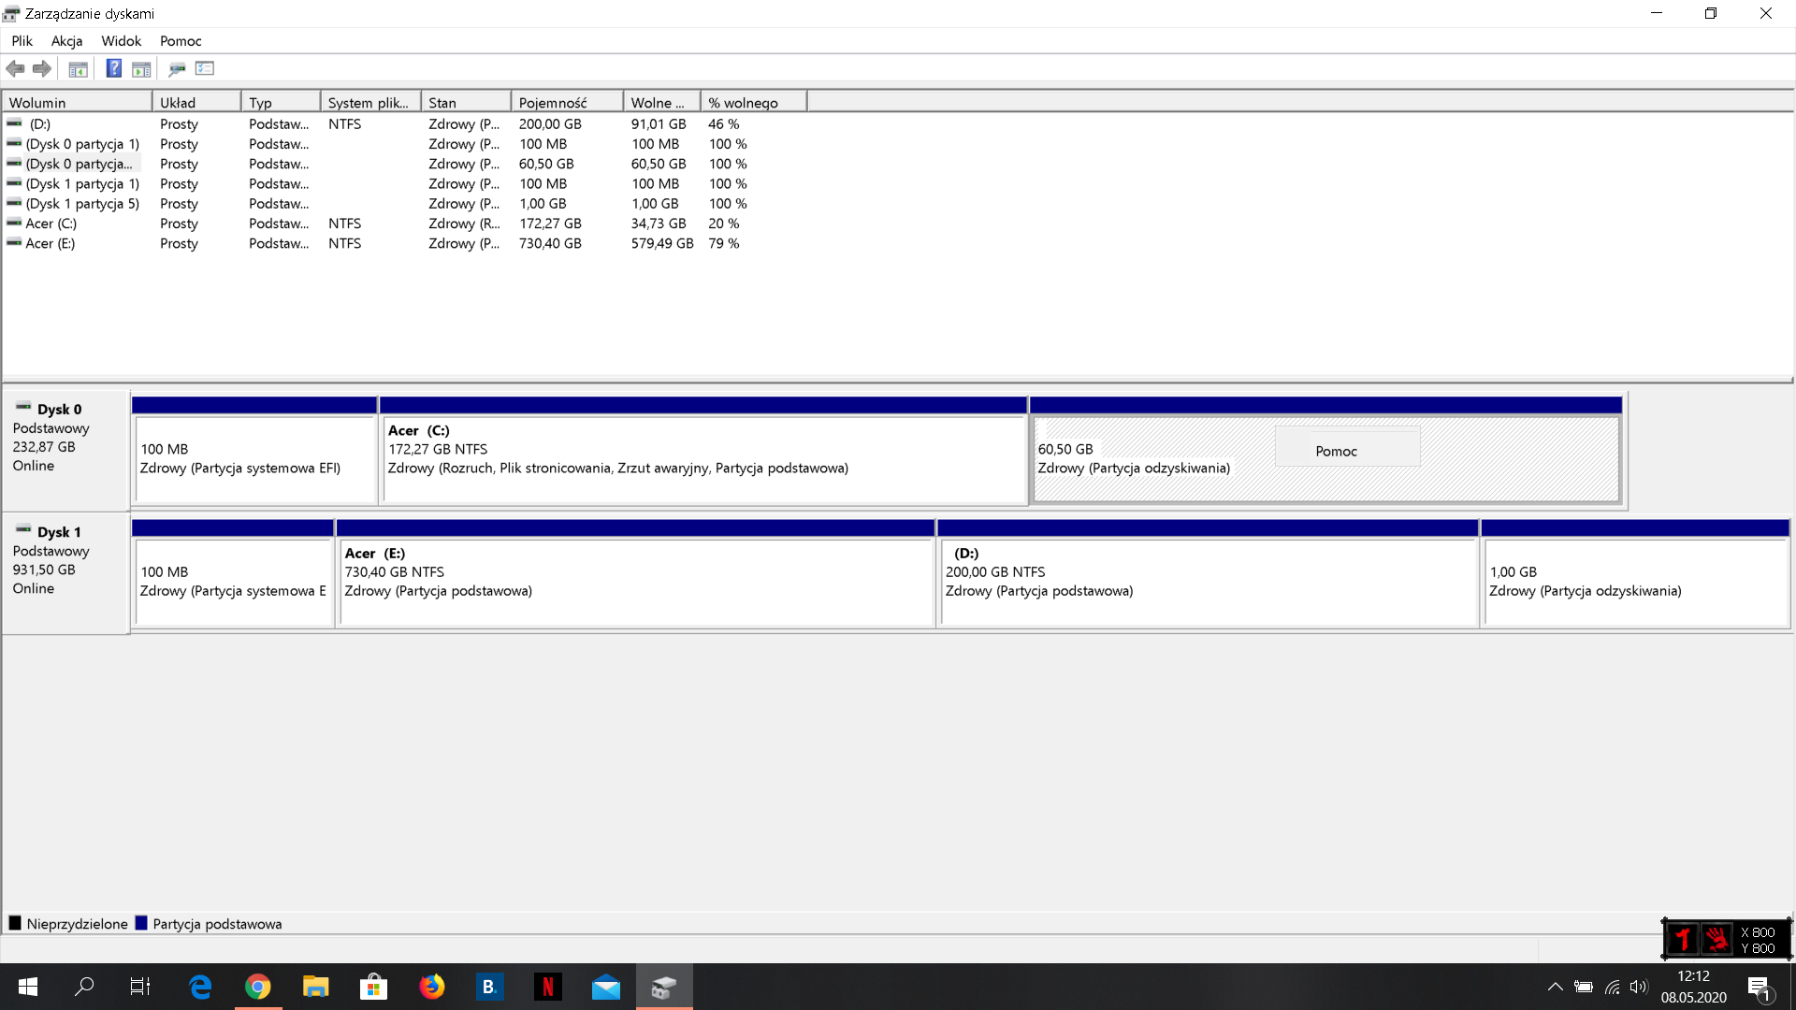Click the Back arrow toolbar icon
The height and width of the screenshot is (1010, 1796).
15,68
